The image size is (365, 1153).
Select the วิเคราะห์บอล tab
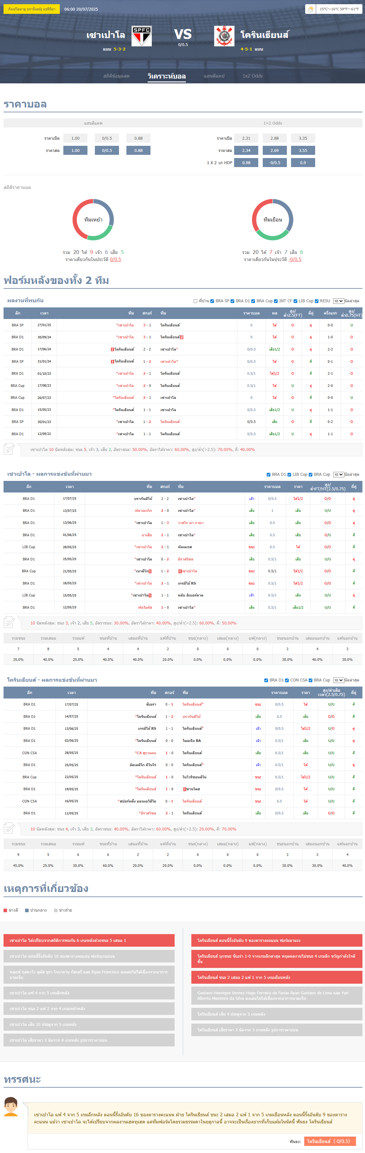[166, 76]
